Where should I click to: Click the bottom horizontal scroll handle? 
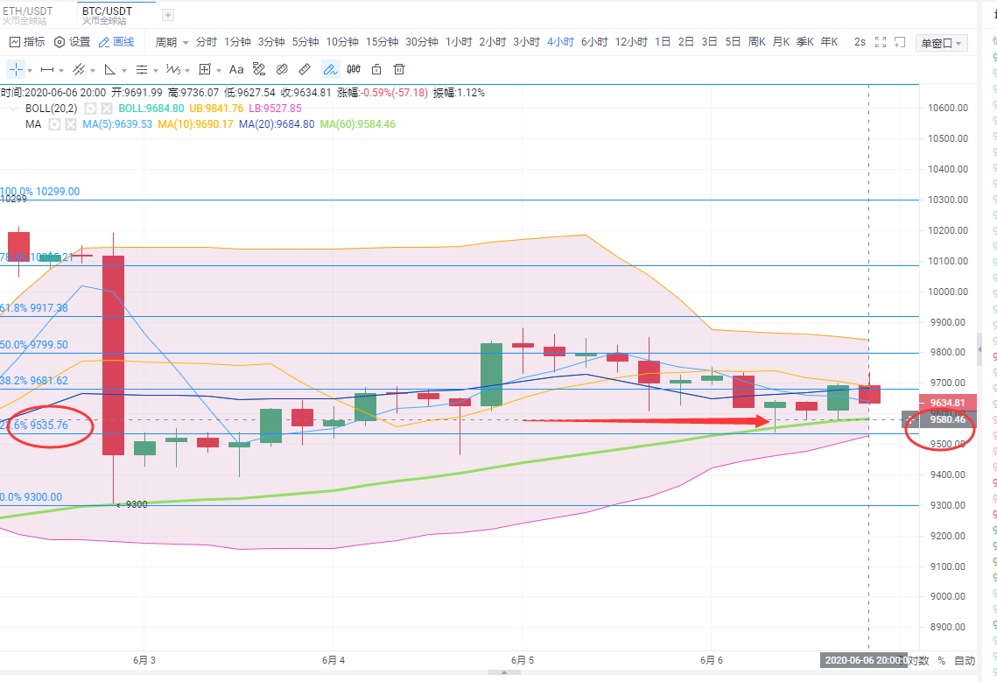pos(503,672)
